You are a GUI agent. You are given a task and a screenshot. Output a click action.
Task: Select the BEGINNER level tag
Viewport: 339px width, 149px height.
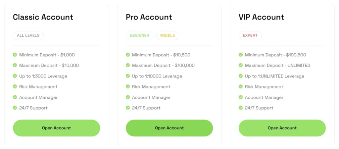pyautogui.click(x=139, y=35)
